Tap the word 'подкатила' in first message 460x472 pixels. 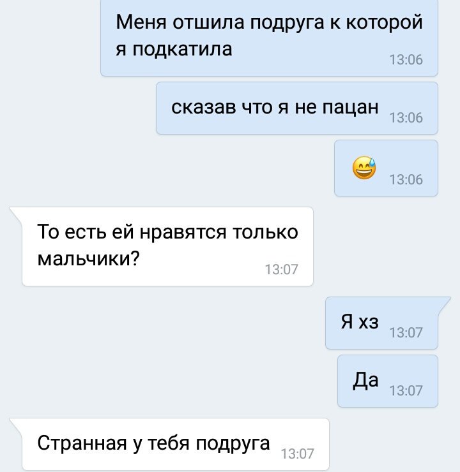(182, 49)
